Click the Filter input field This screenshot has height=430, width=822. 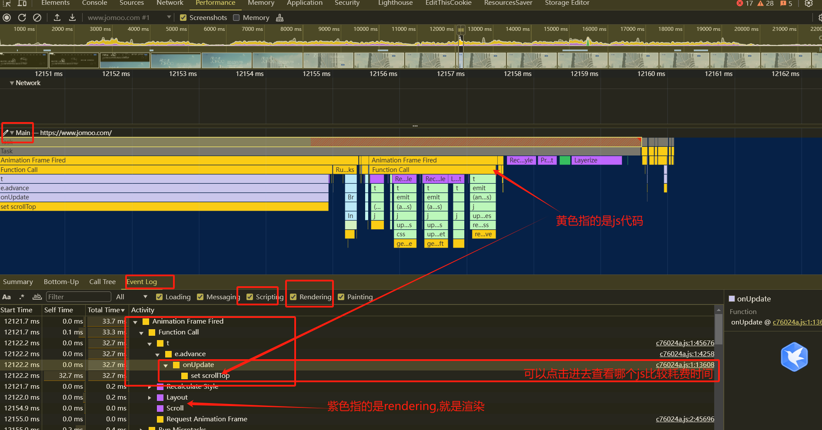coord(78,297)
